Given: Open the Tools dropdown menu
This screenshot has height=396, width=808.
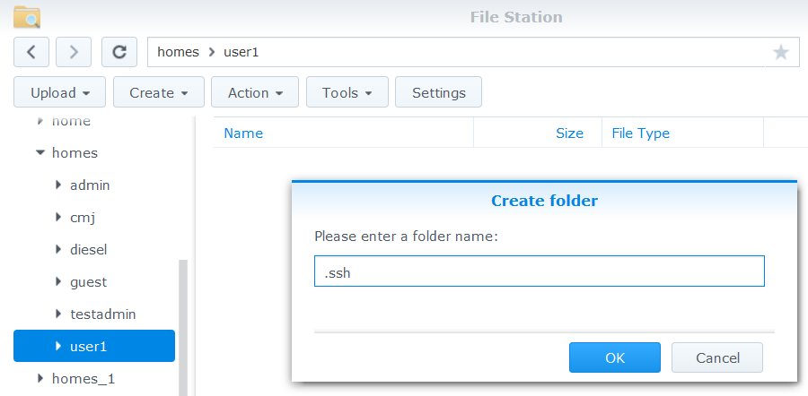Looking at the screenshot, I should (347, 92).
